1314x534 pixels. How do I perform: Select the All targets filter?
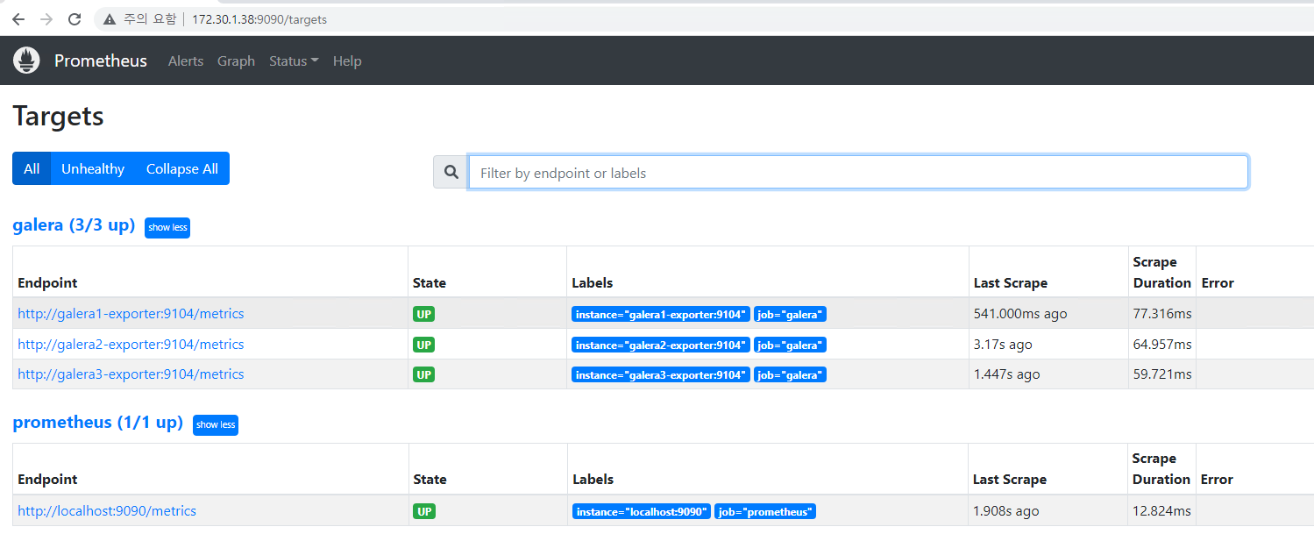(x=32, y=168)
